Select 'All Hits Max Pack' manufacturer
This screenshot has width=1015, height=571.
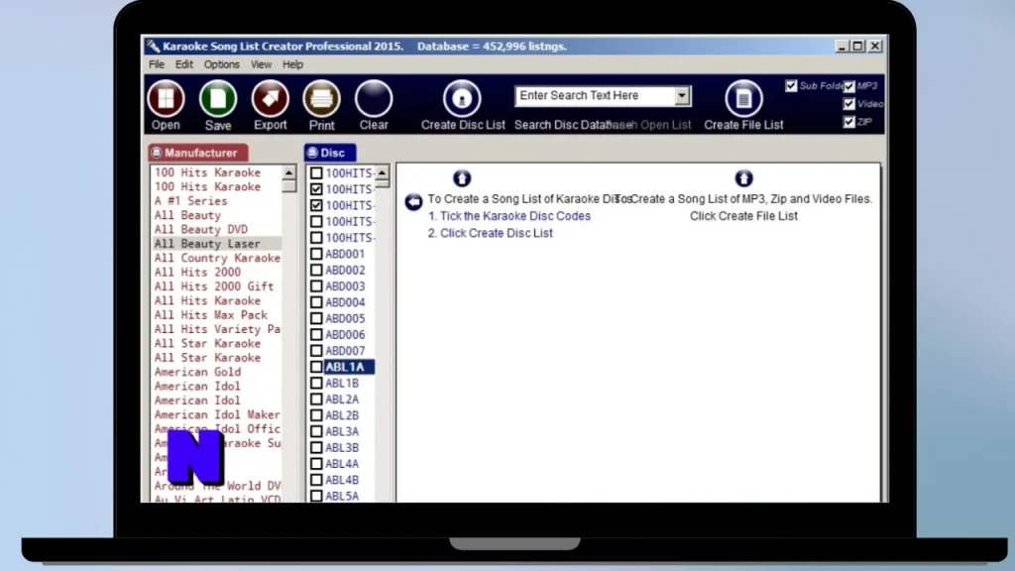click(x=210, y=314)
